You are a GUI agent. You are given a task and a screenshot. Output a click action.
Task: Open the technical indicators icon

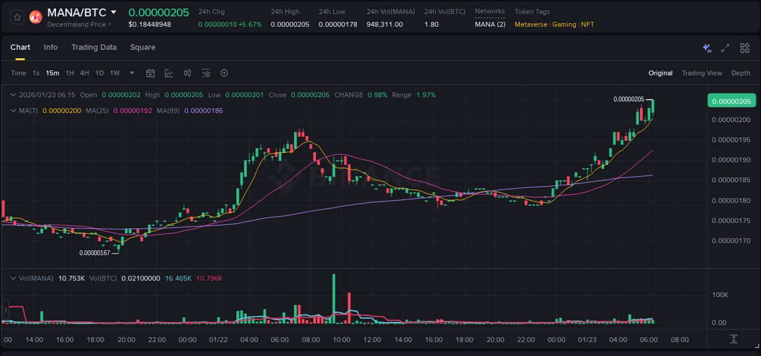tap(187, 73)
